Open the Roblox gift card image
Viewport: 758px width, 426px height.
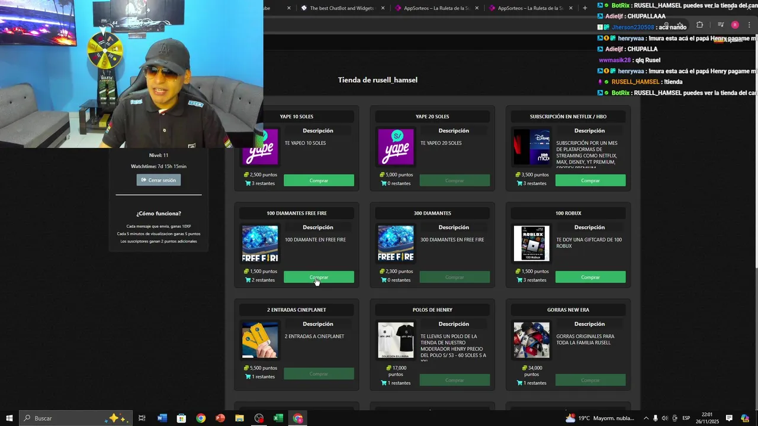coord(532,243)
